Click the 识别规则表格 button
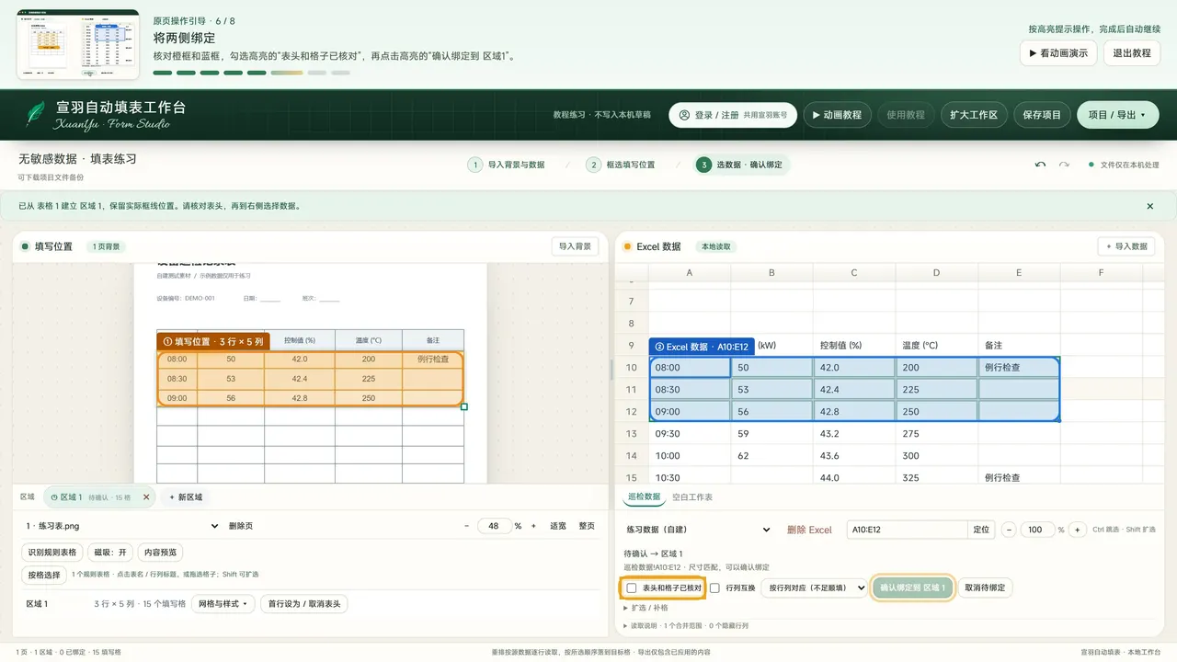 [51, 553]
